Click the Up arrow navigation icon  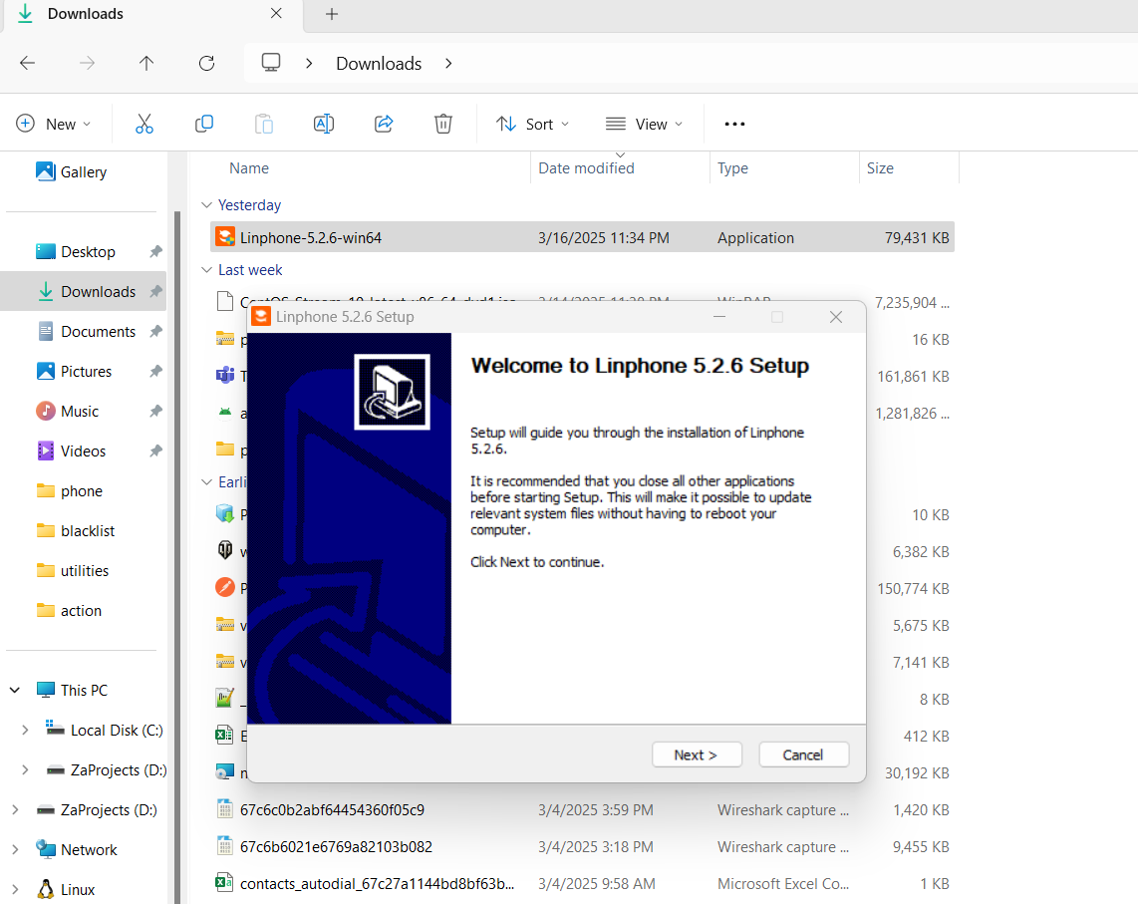pos(146,63)
